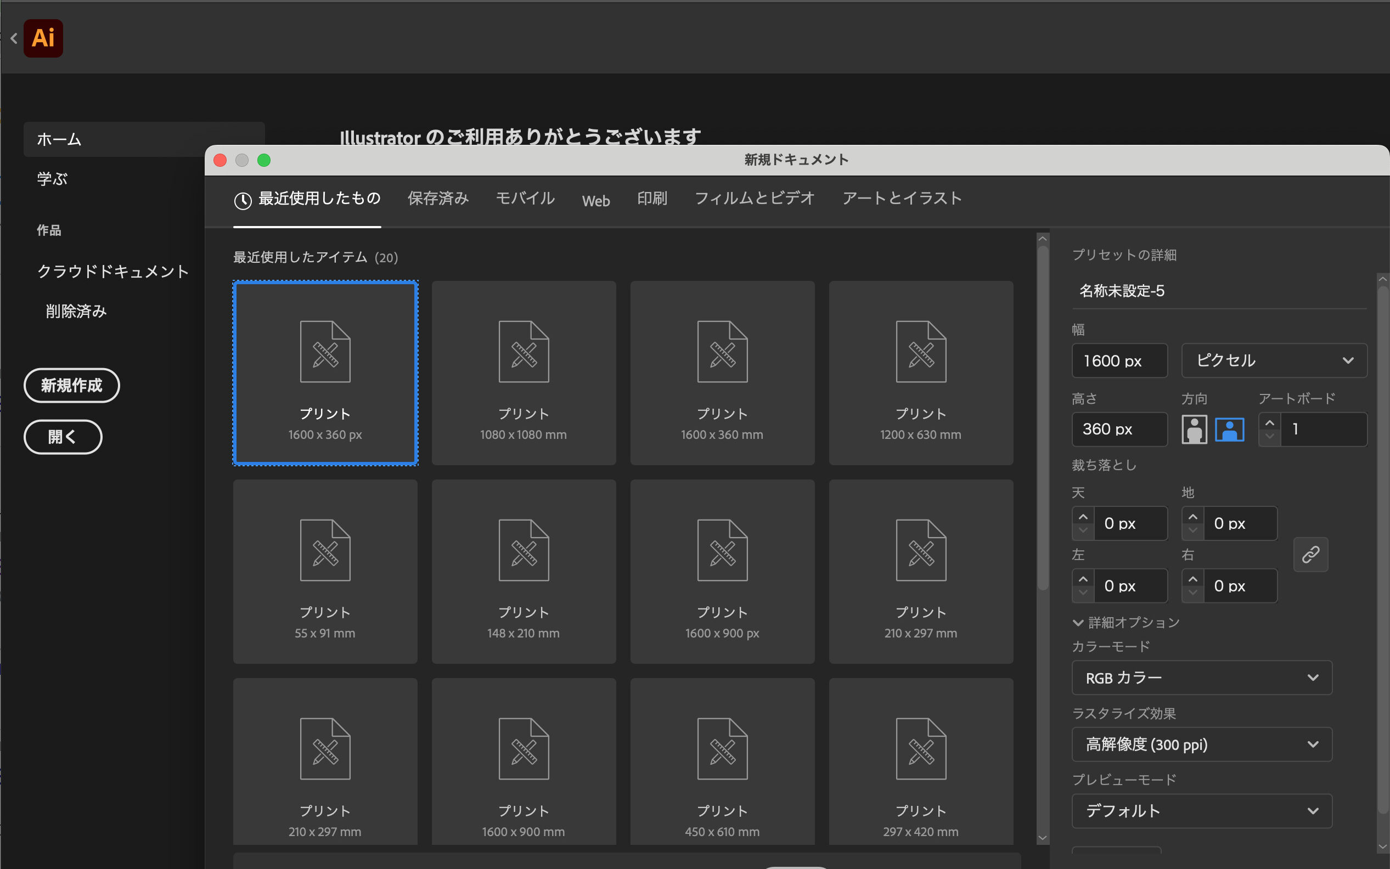The image size is (1390, 869).
Task: Click the Illustrator Ai logo icon
Action: 43,38
